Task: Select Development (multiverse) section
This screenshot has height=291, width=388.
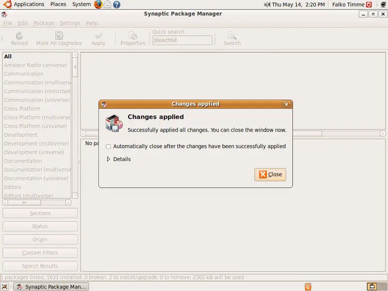Action: pyautogui.click(x=37, y=144)
